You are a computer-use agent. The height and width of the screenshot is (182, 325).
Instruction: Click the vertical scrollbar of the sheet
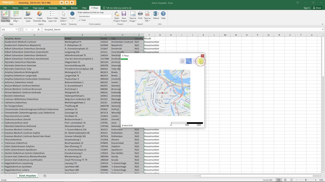pos(323,103)
